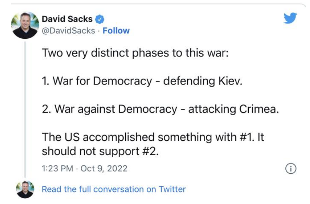Follow the David Sacks account
310x204 pixels.
pos(116,31)
